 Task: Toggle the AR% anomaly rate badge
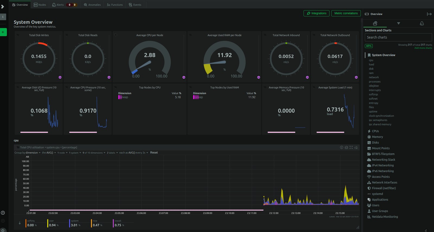pos(369,46)
